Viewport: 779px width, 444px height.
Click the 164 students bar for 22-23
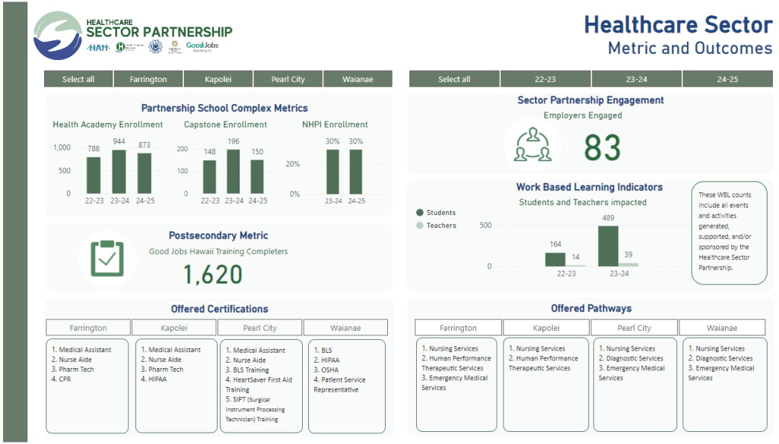[555, 260]
